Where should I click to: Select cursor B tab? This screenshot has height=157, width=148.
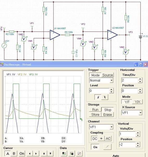[x=14, y=153]
